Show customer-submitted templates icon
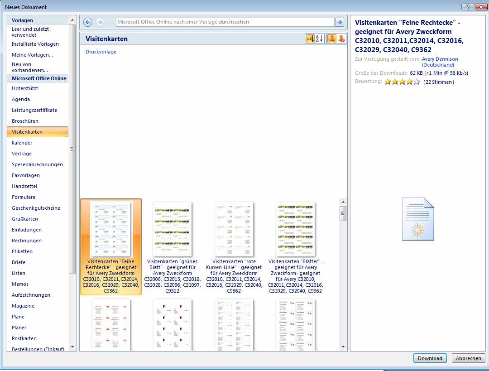 [331, 39]
